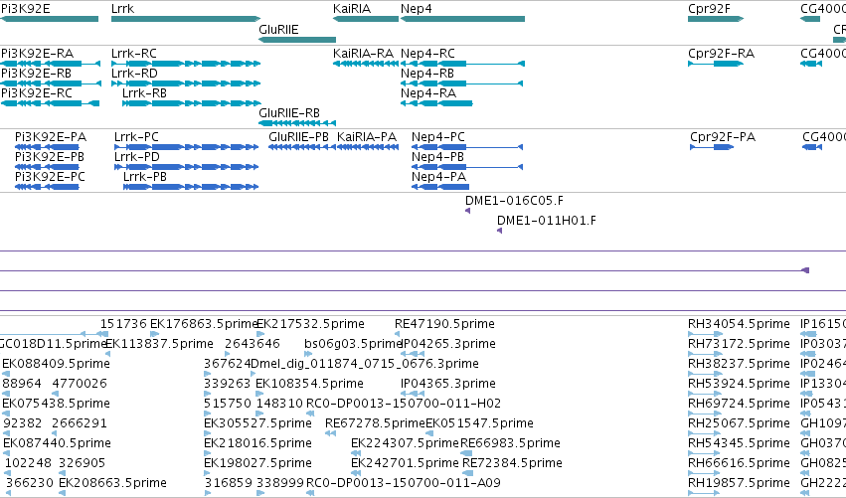Select EST EK108354.5prime
Screen dimensions: 846x498
260,394
